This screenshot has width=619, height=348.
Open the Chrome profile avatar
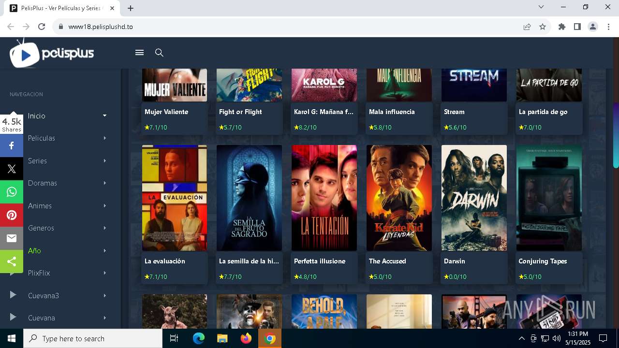(x=593, y=27)
